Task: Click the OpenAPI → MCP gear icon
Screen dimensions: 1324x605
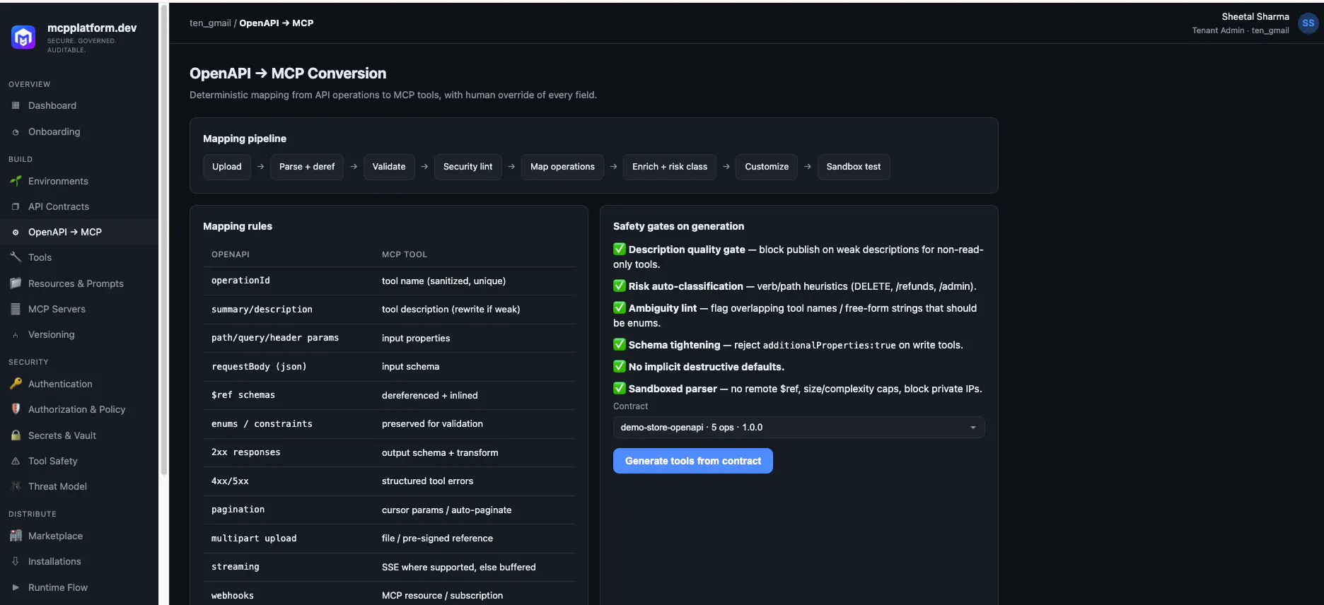Action: click(x=16, y=232)
